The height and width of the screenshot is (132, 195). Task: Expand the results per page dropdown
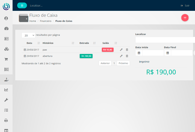tap(28, 35)
